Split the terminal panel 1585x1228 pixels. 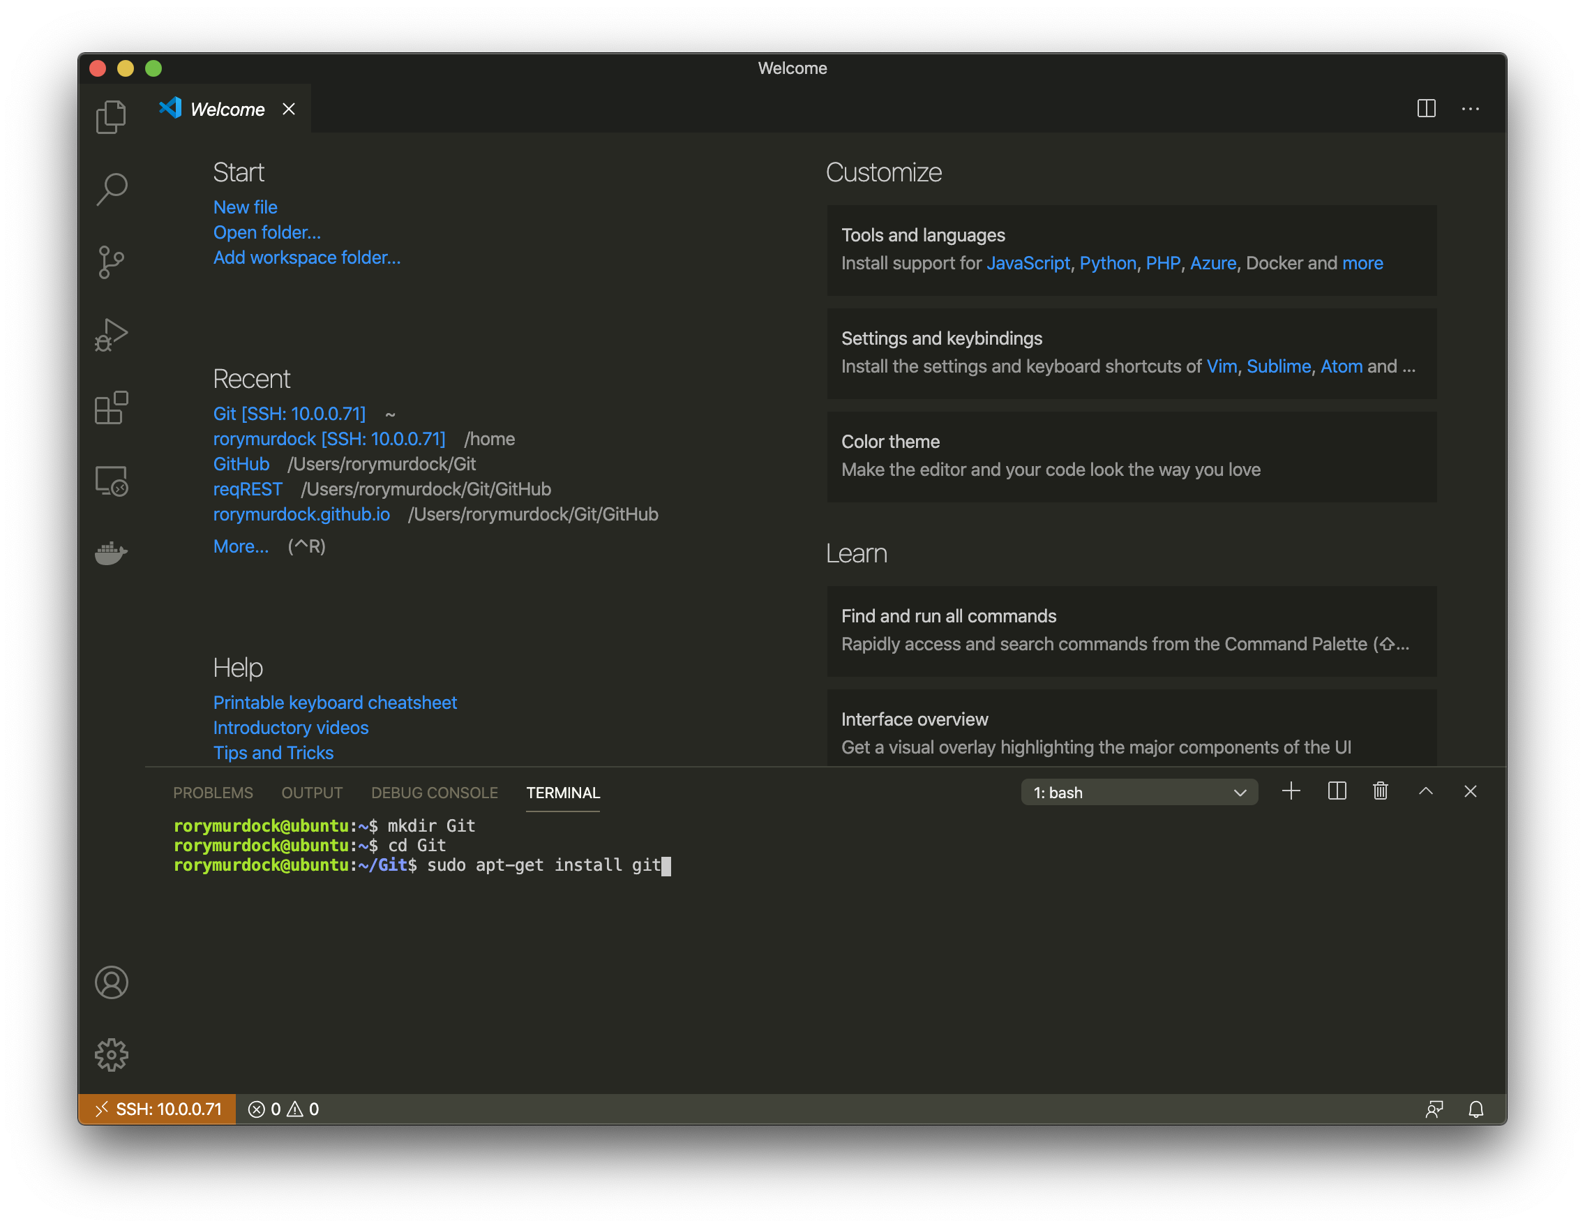pyautogui.click(x=1337, y=791)
